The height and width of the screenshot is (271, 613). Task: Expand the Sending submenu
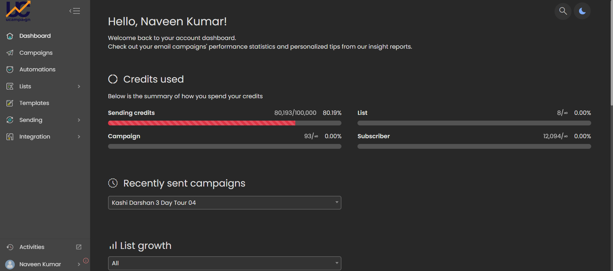[79, 120]
